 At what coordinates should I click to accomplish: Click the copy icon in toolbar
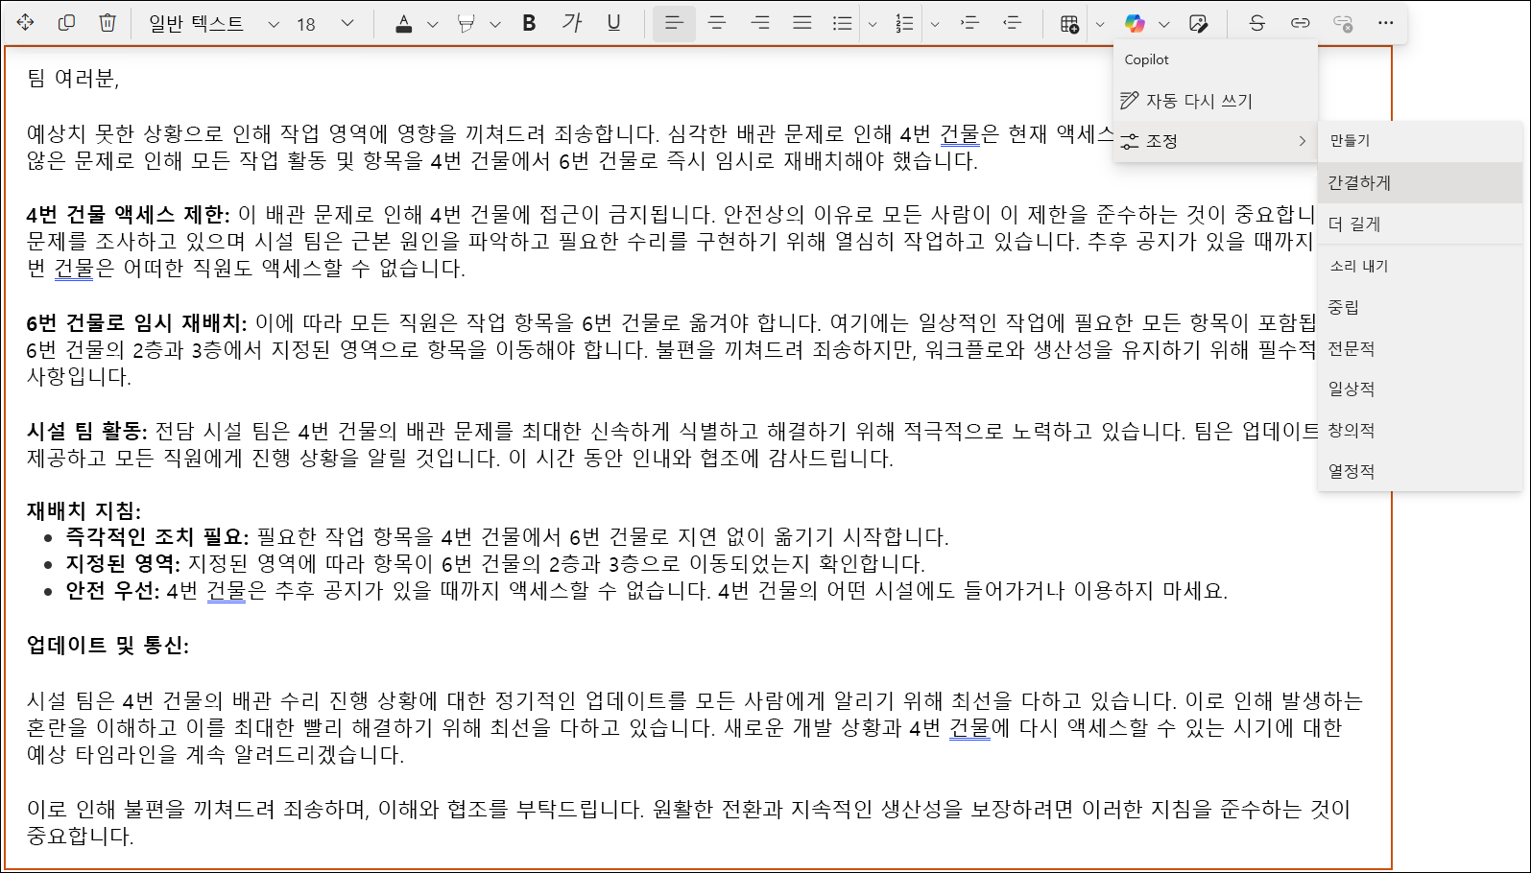(66, 22)
